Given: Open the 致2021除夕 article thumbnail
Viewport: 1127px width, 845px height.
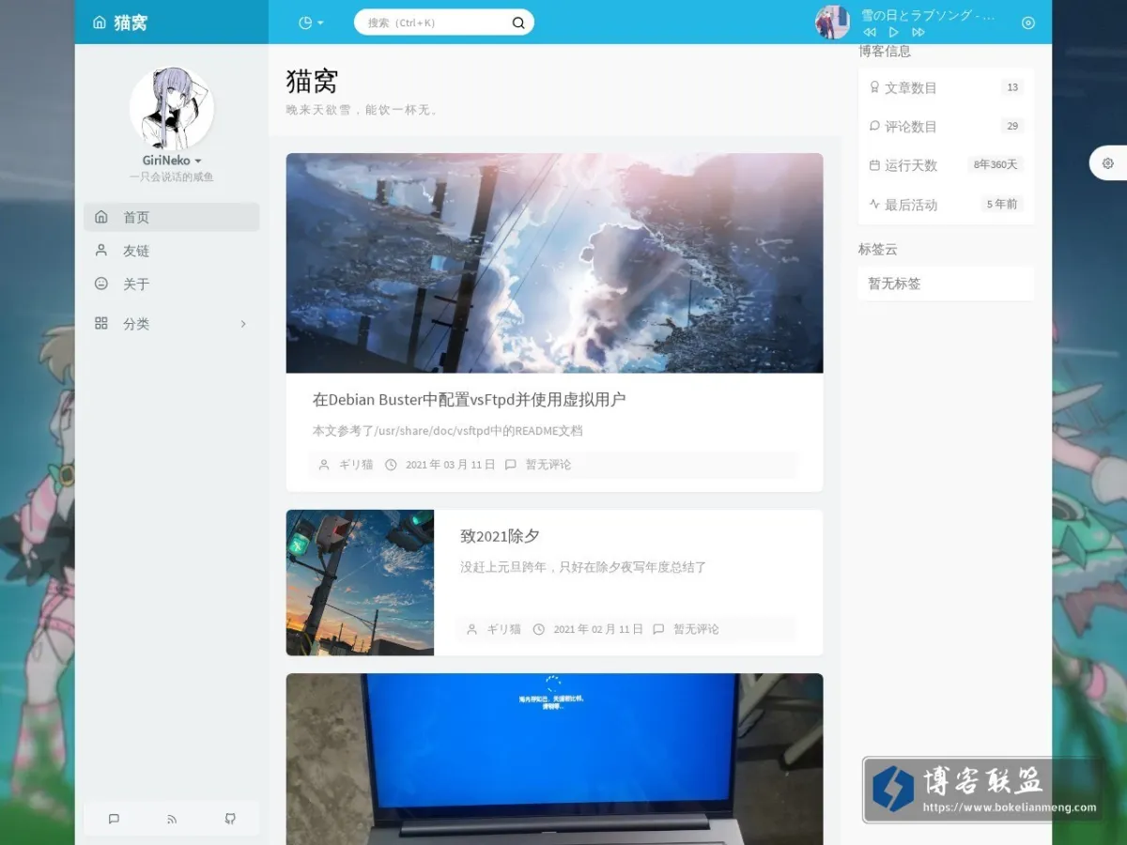Looking at the screenshot, I should (360, 582).
